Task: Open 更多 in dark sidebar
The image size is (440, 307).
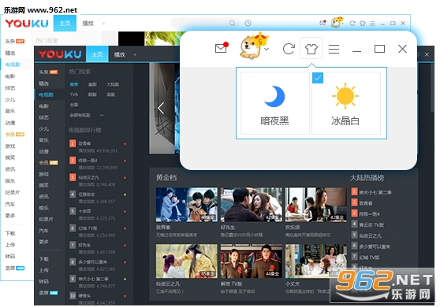Action: click(x=44, y=242)
